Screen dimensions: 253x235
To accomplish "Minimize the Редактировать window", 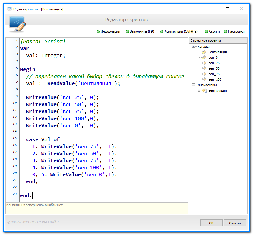I will 214,9.
